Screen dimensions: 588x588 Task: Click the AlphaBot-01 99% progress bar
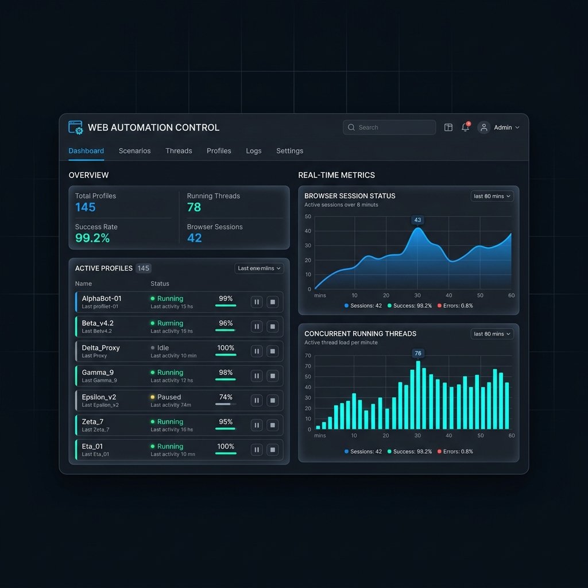(x=226, y=305)
